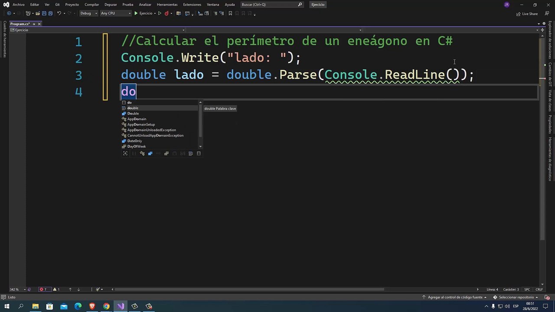The image size is (555, 312).
Task: Select 'AppDomainSetup' suggestion
Action: (160, 124)
